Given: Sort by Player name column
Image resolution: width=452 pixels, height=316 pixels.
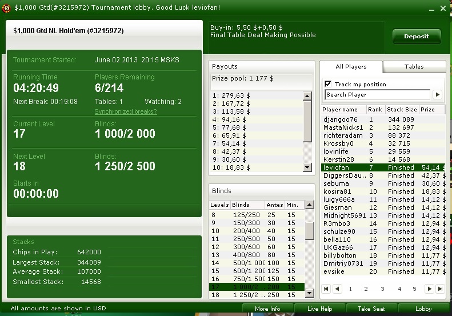Looking at the screenshot, I should [x=343, y=109].
